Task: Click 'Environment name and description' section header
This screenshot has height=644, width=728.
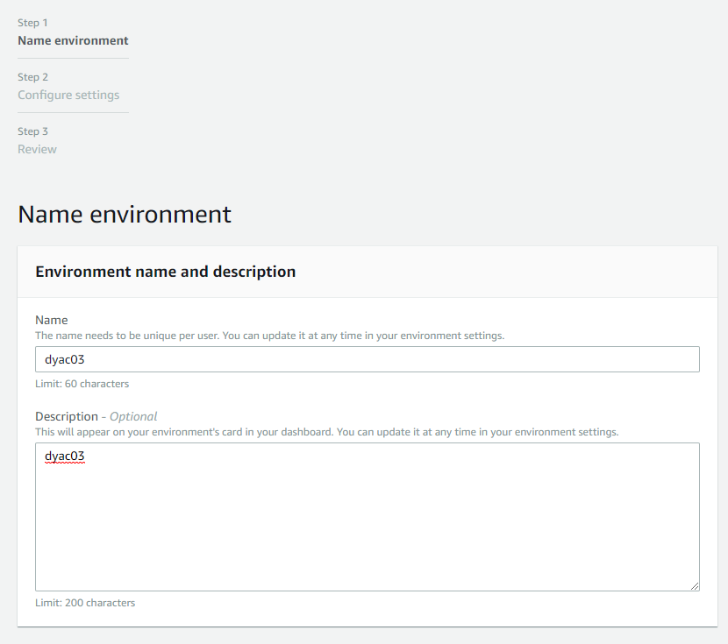Action: (165, 272)
